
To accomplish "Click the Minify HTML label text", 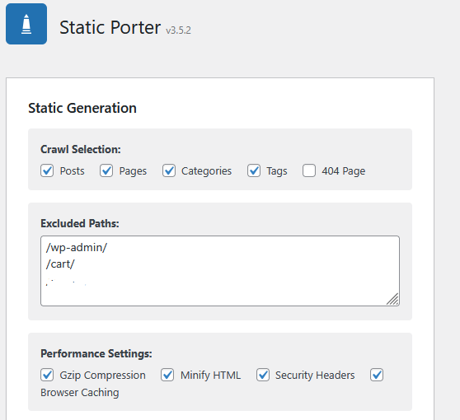I will point(211,376).
